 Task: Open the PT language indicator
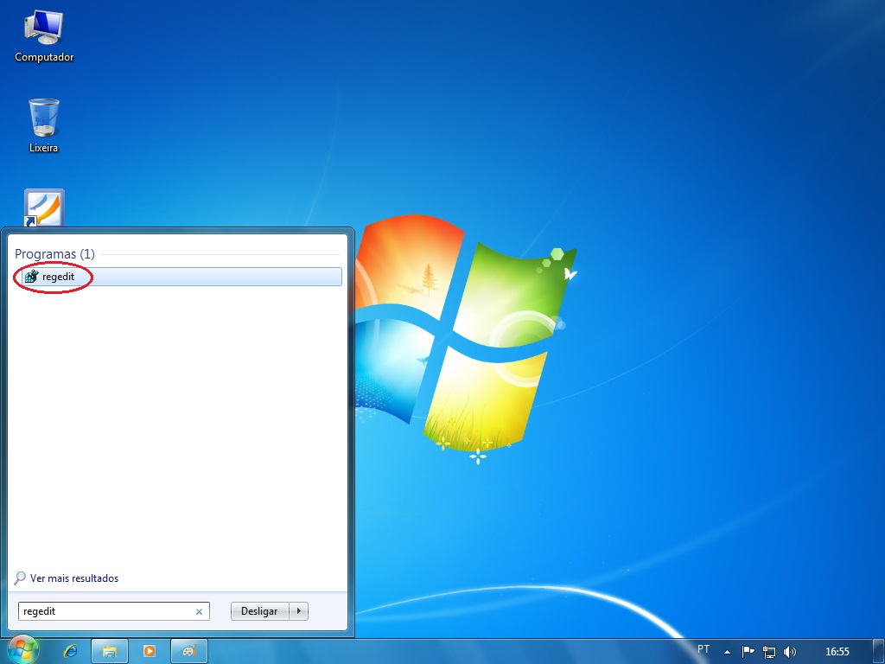tap(704, 649)
